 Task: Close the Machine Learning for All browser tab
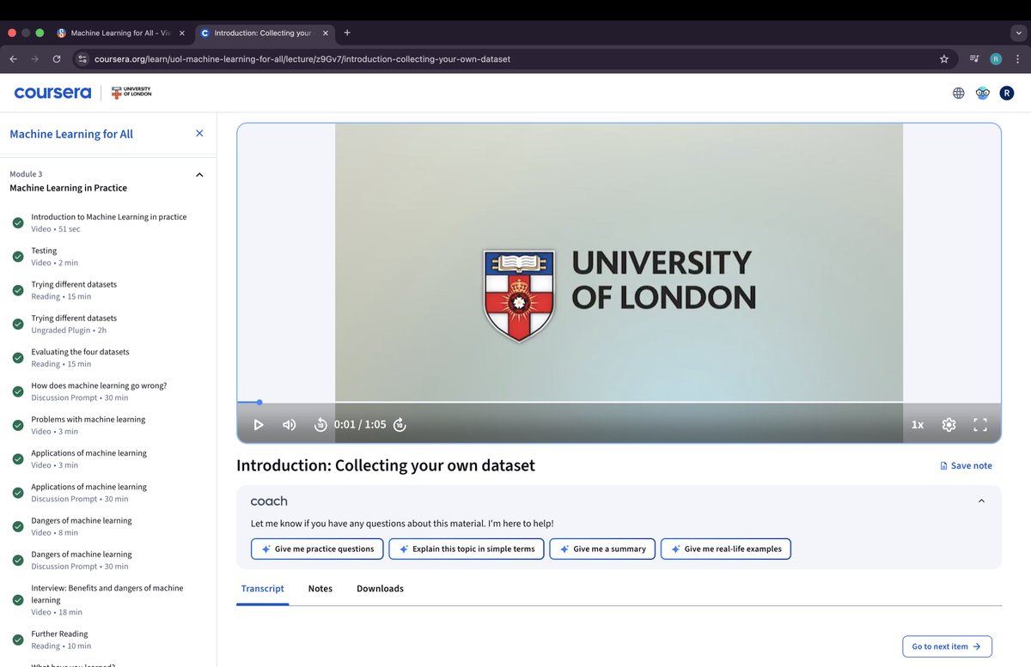[x=181, y=33]
